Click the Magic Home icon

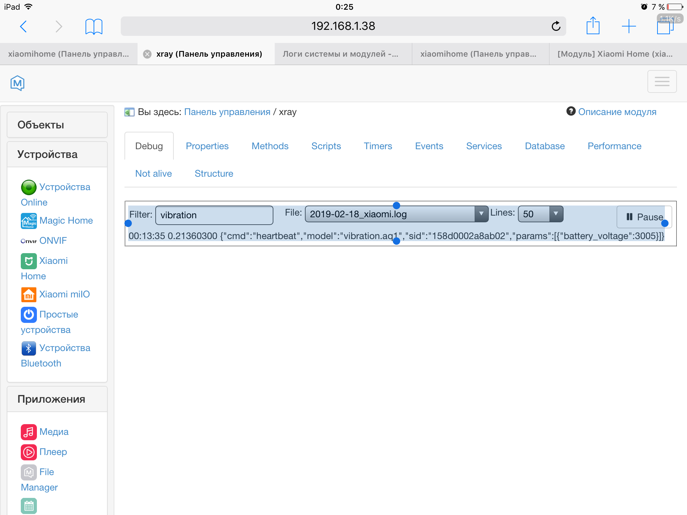(29, 221)
